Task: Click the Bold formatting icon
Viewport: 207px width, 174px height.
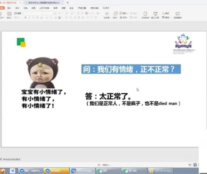Action: click(x=25, y=18)
